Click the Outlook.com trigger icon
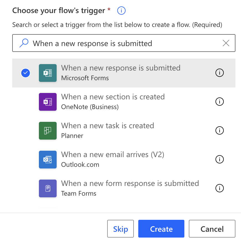Screen dimensions: 241x242 tap(48, 159)
